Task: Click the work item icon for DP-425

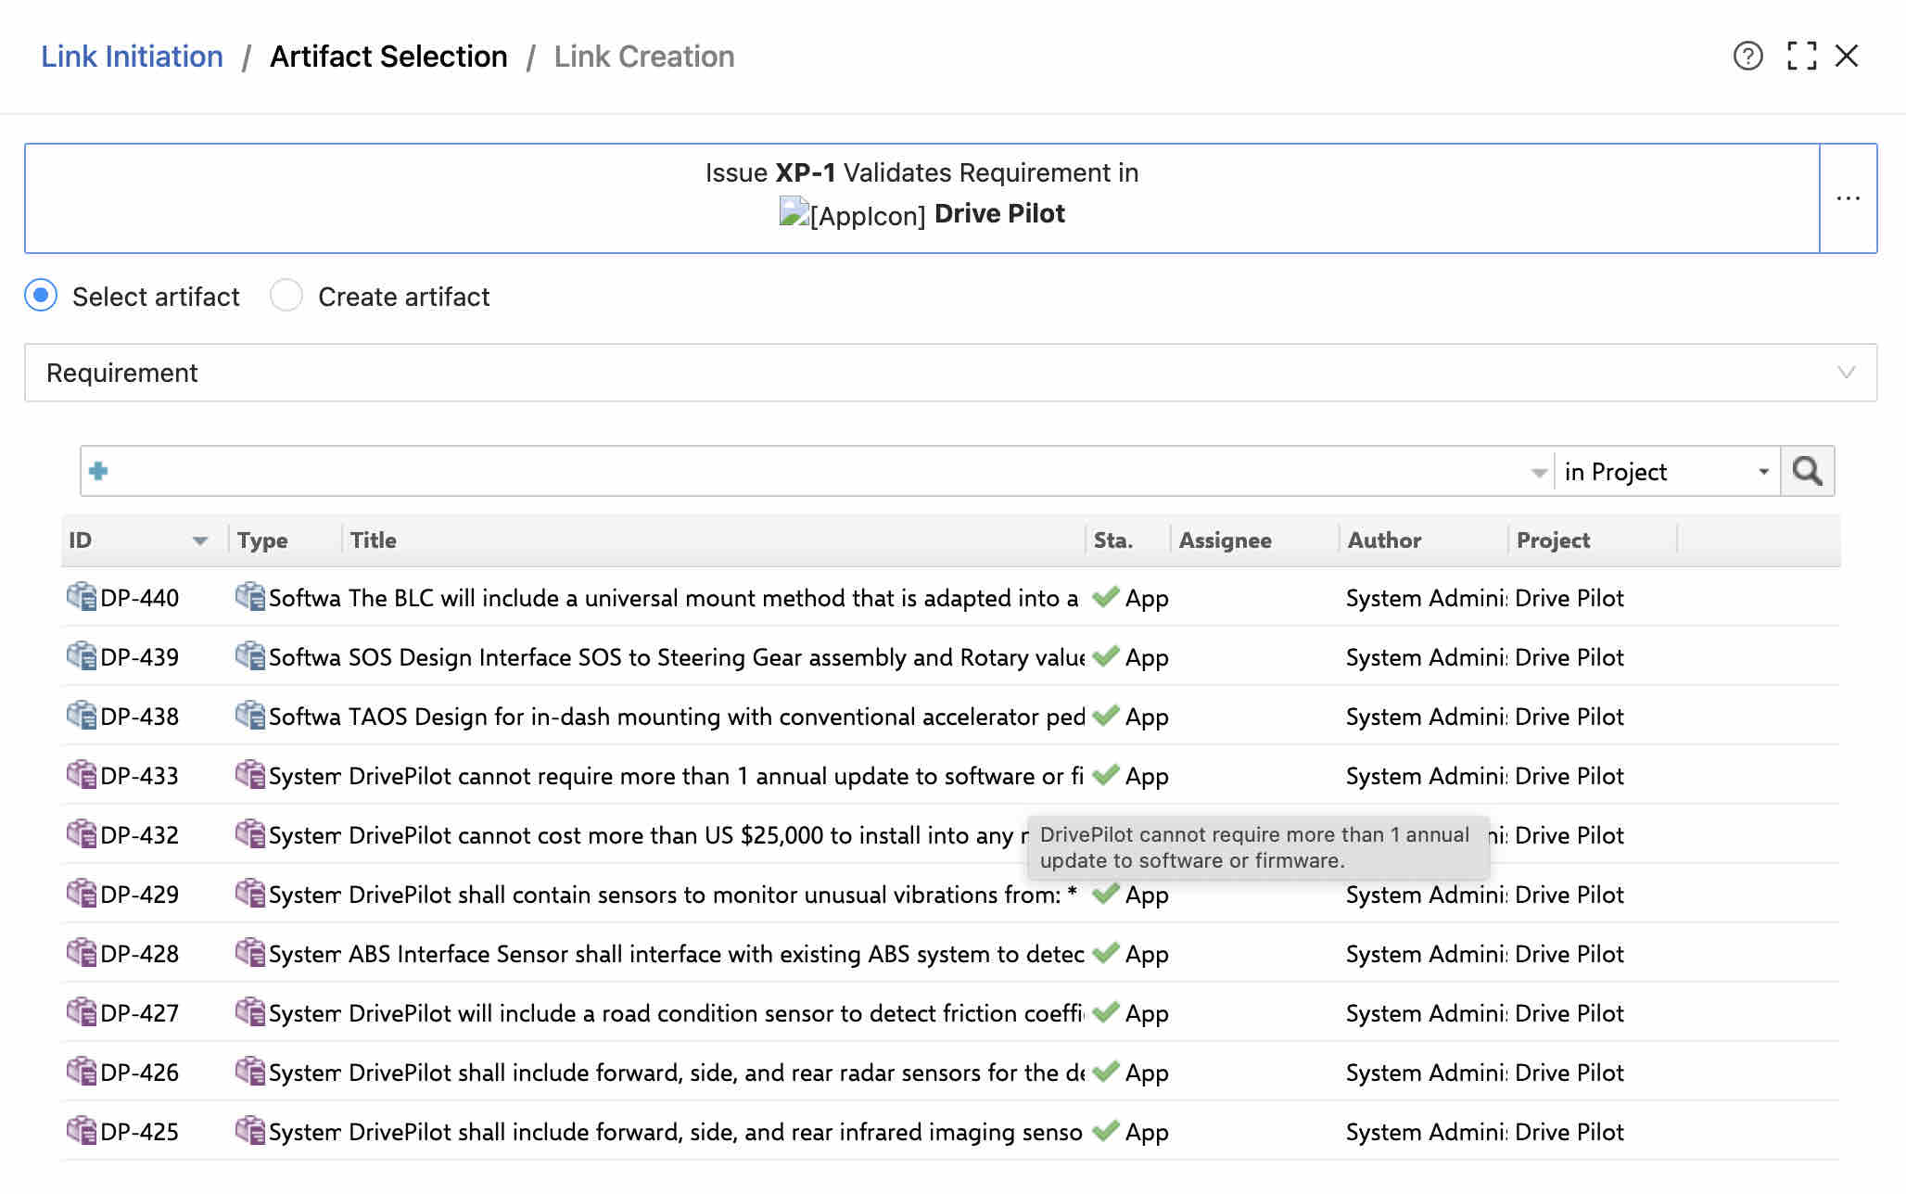Action: (82, 1131)
